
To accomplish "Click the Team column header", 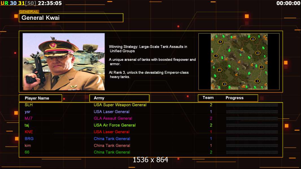I will [208, 98].
